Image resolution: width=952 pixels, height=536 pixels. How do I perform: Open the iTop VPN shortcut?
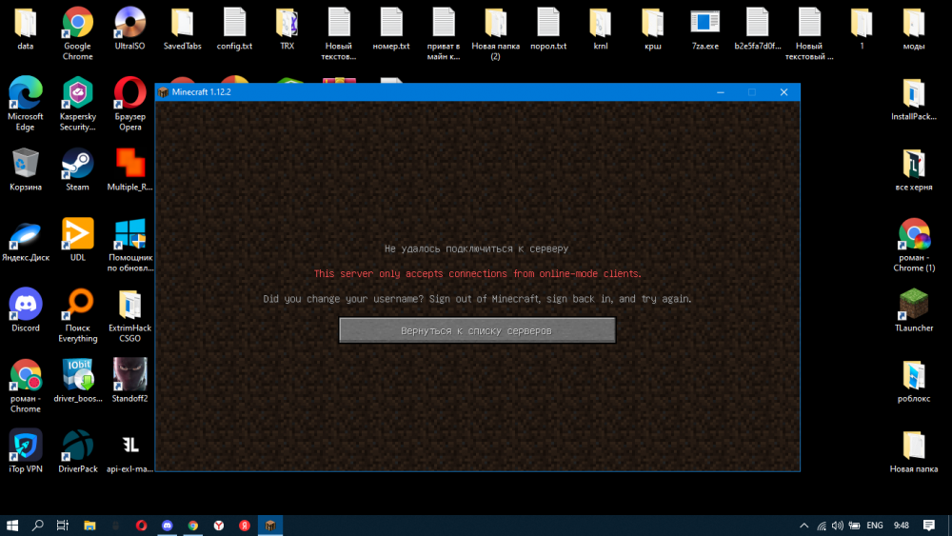26,451
